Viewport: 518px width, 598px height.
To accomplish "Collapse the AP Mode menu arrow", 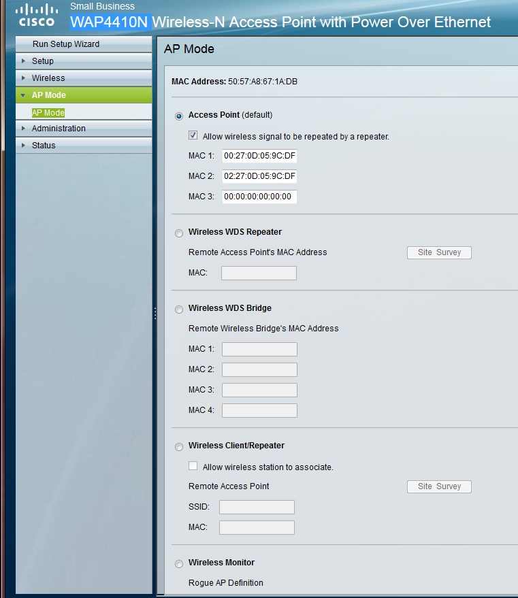I will [23, 95].
